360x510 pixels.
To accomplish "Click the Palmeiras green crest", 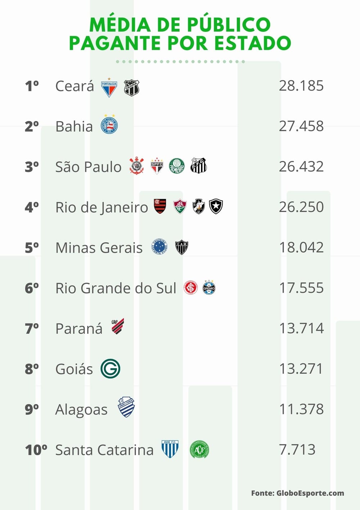I will [177, 166].
